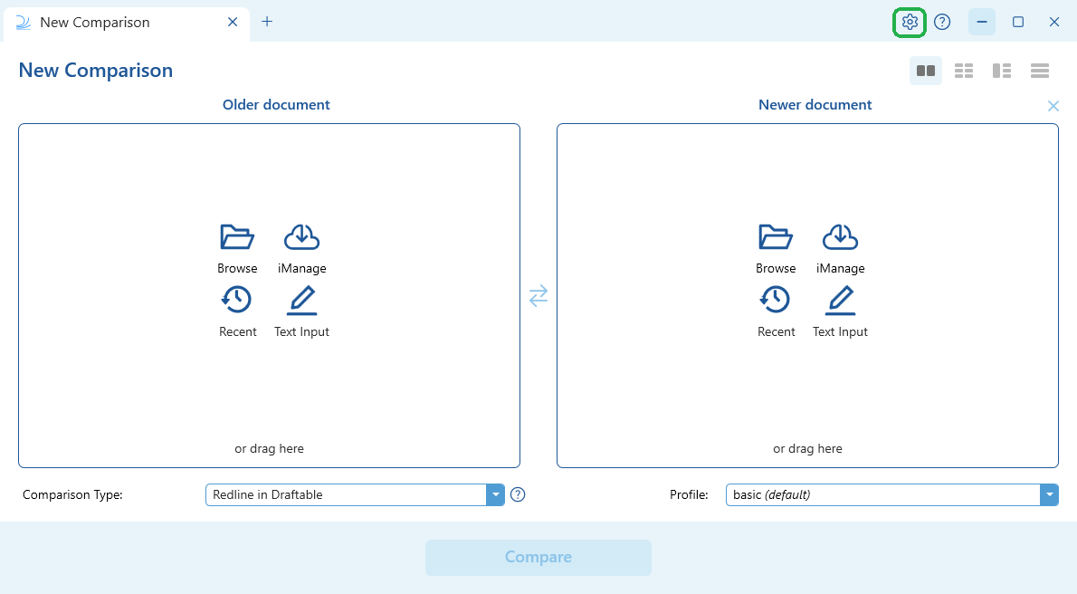Select the stacked rows layout view

click(1040, 71)
